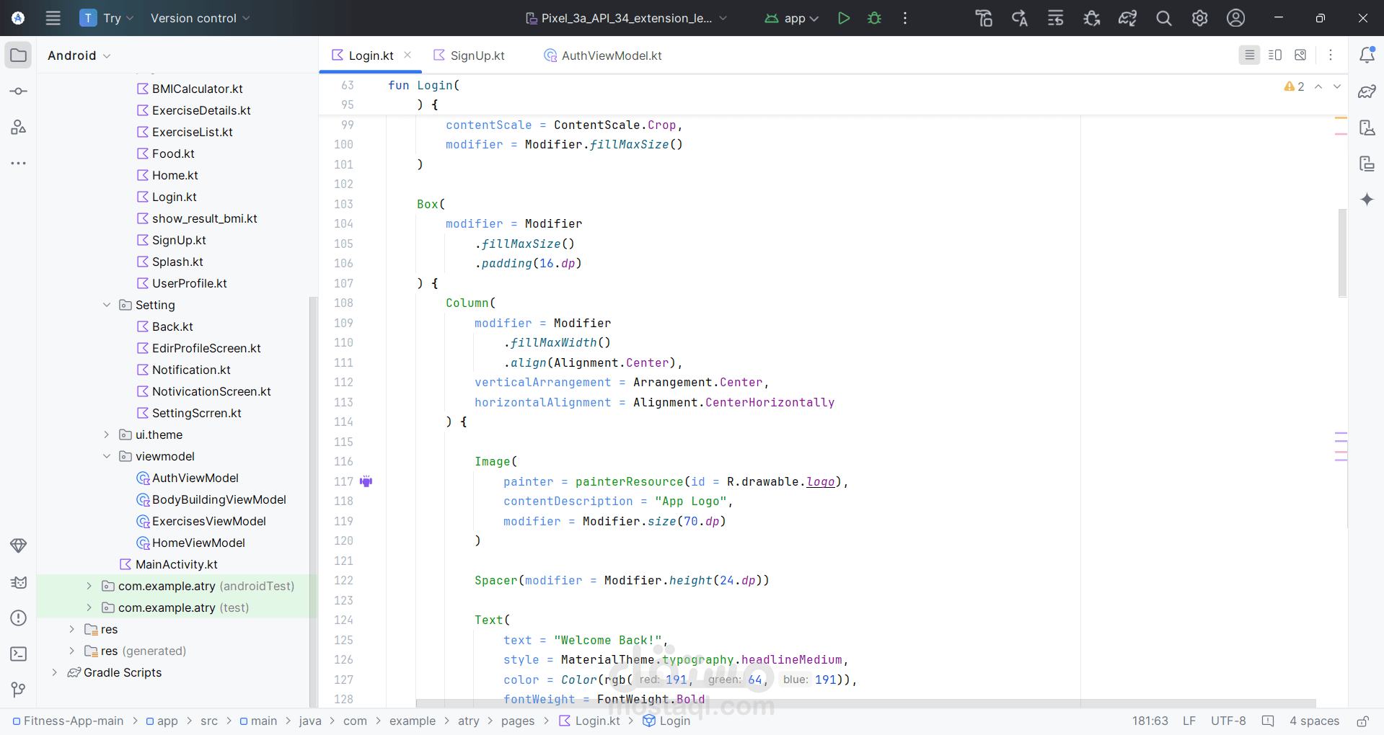Collapse the viewmodel folder
This screenshot has width=1384, height=735.
[107, 456]
